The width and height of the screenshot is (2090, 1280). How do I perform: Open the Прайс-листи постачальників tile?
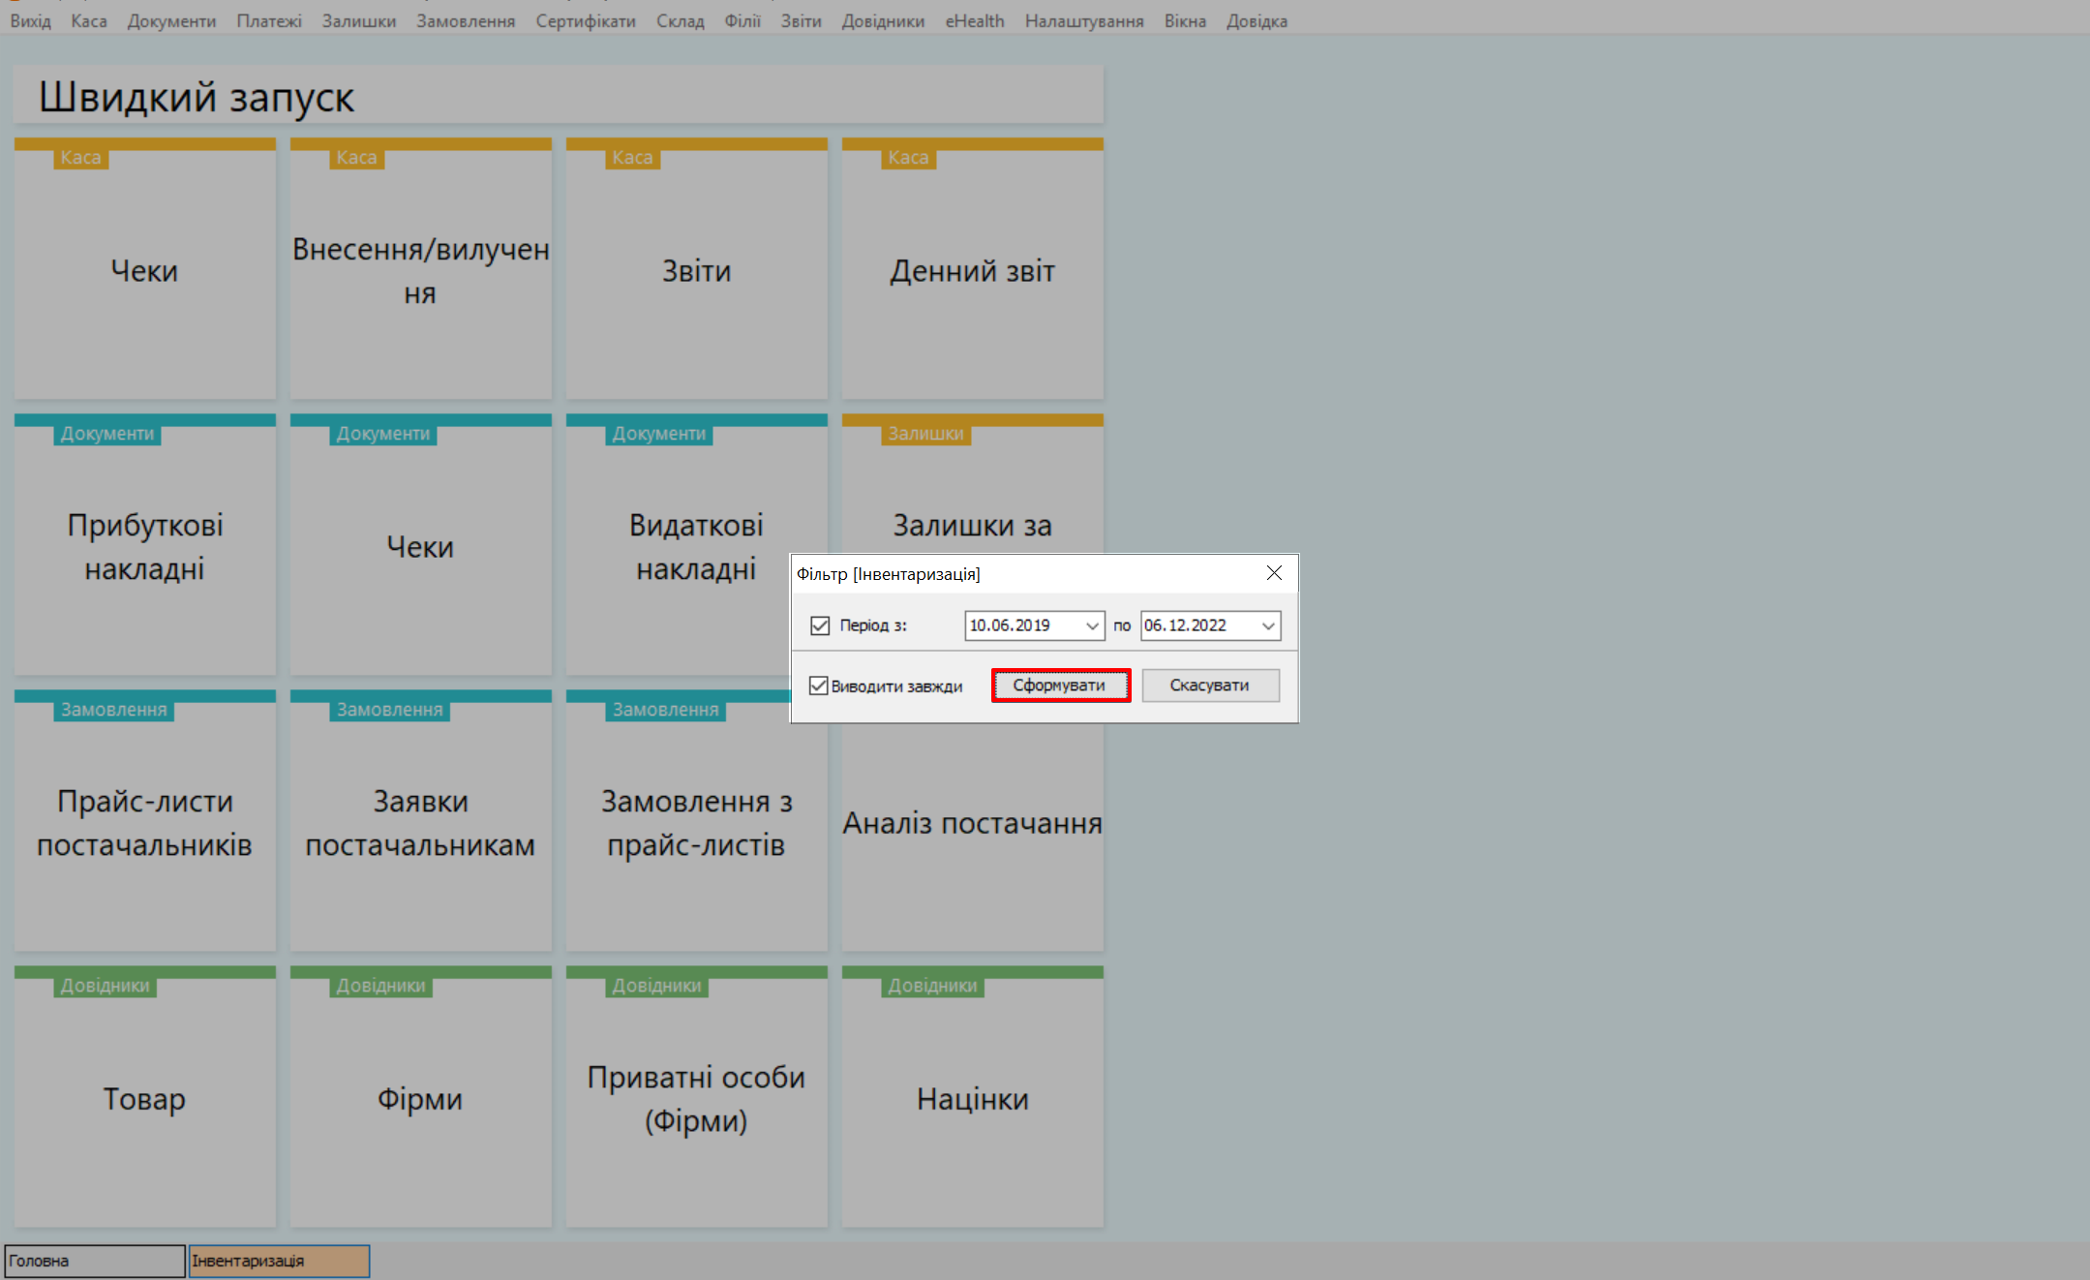pos(145,823)
